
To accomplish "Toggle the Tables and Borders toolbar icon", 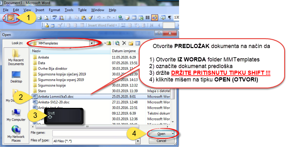I will point(127,17).
